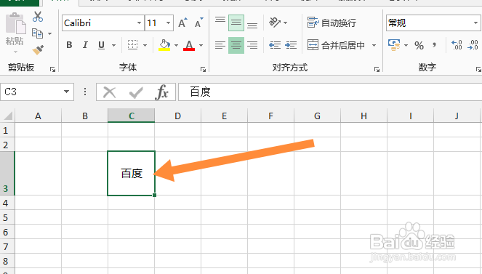Screen dimensions: 482x274
Task: Apply yellow fill color bucket
Action: click(164, 45)
